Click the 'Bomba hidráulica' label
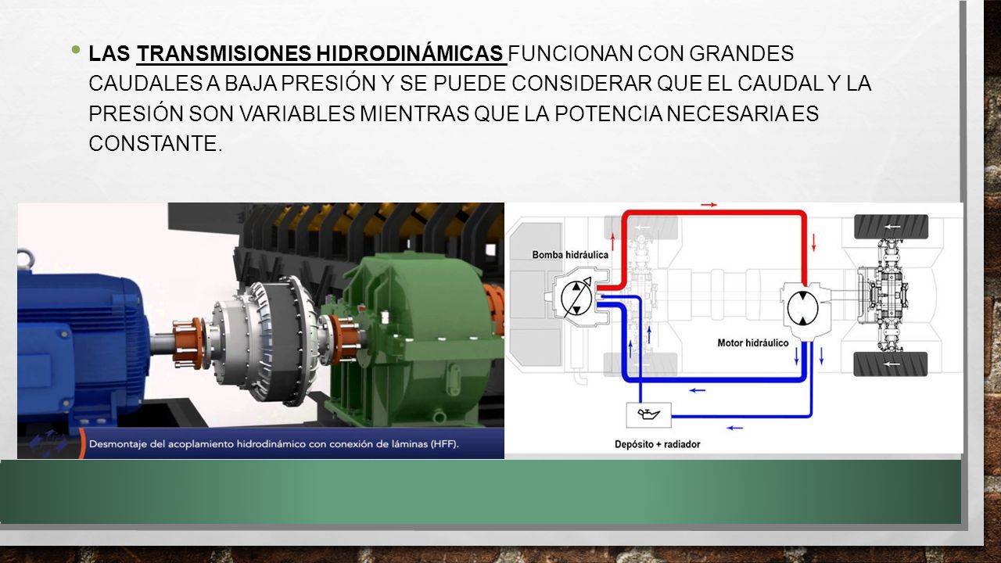This screenshot has width=1001, height=563. (x=570, y=255)
